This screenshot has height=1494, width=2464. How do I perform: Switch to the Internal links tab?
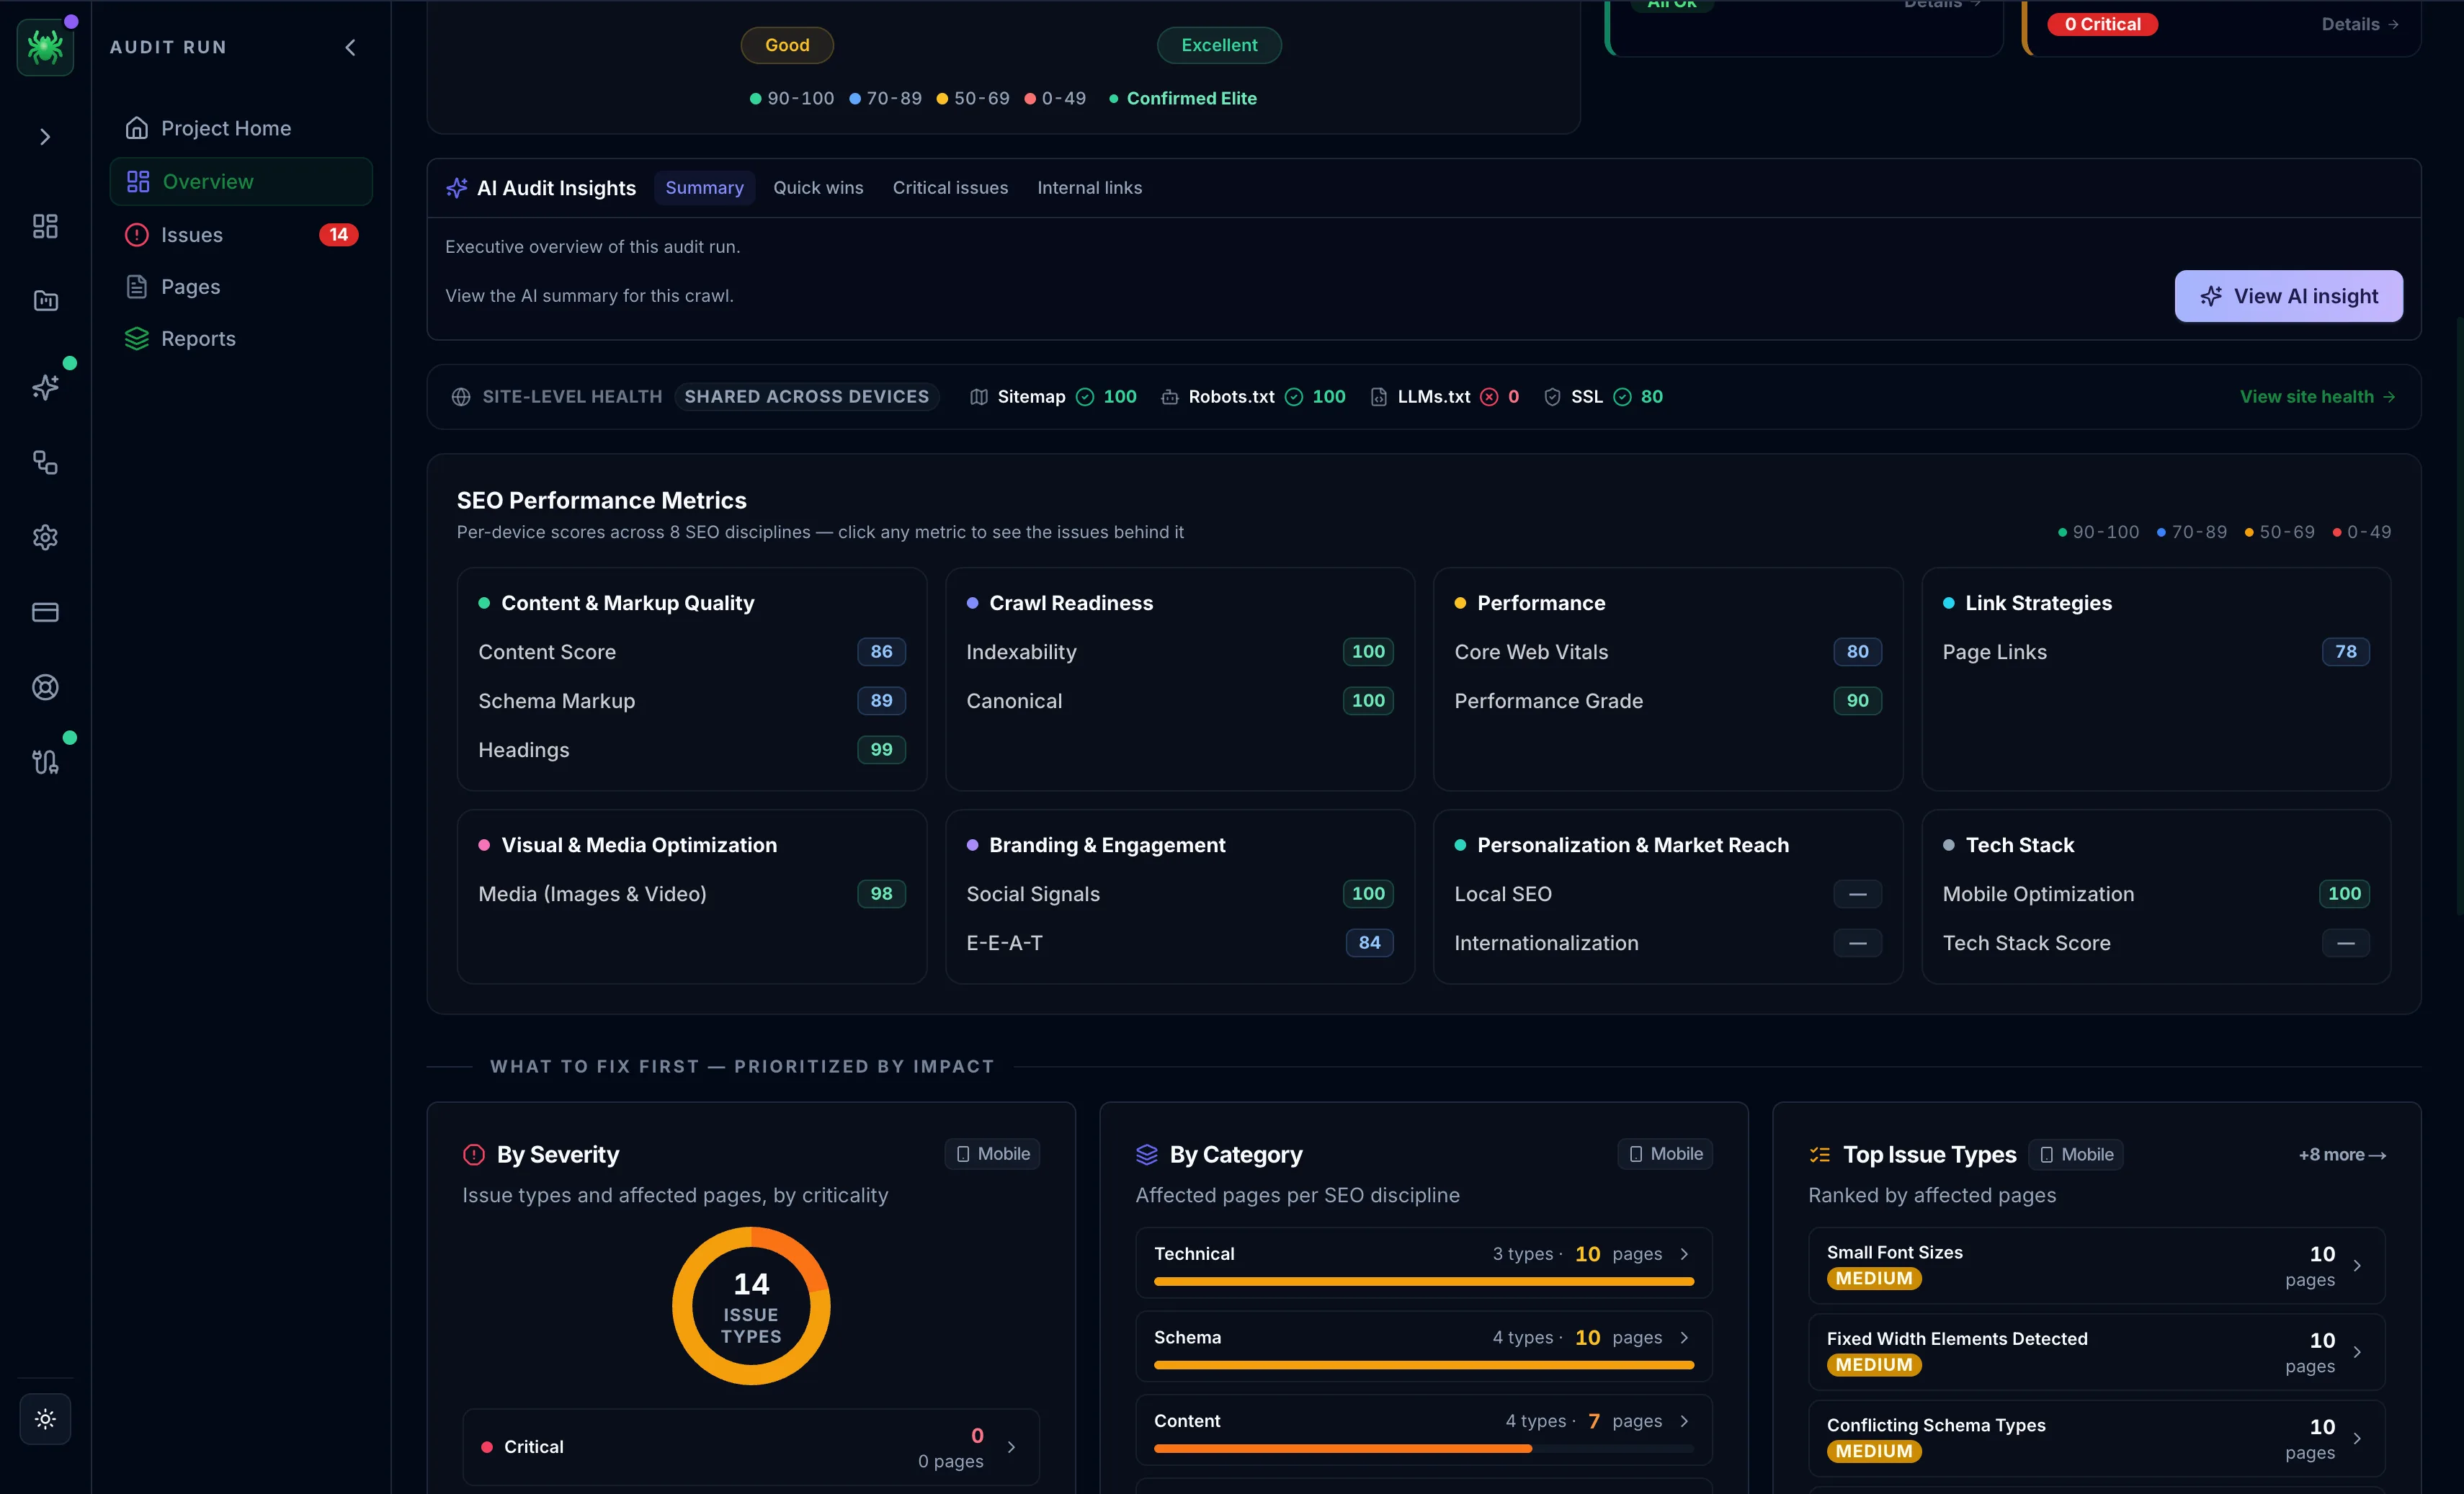(x=1089, y=188)
